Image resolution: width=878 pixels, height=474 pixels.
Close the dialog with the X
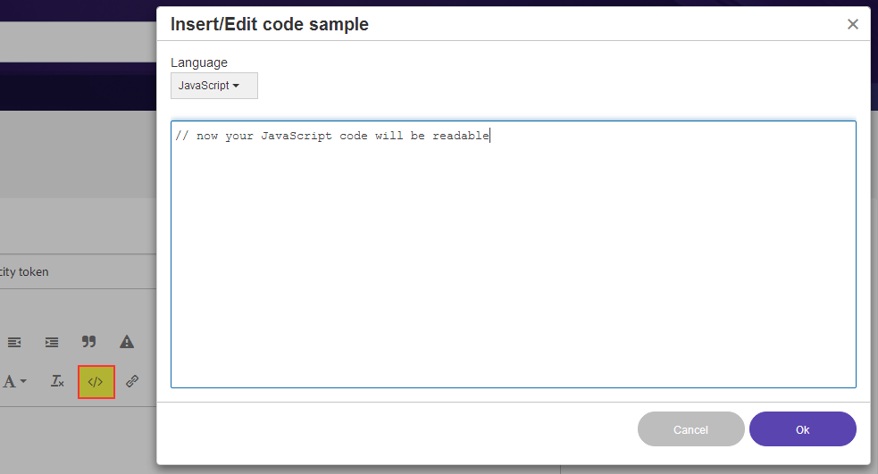tap(853, 25)
